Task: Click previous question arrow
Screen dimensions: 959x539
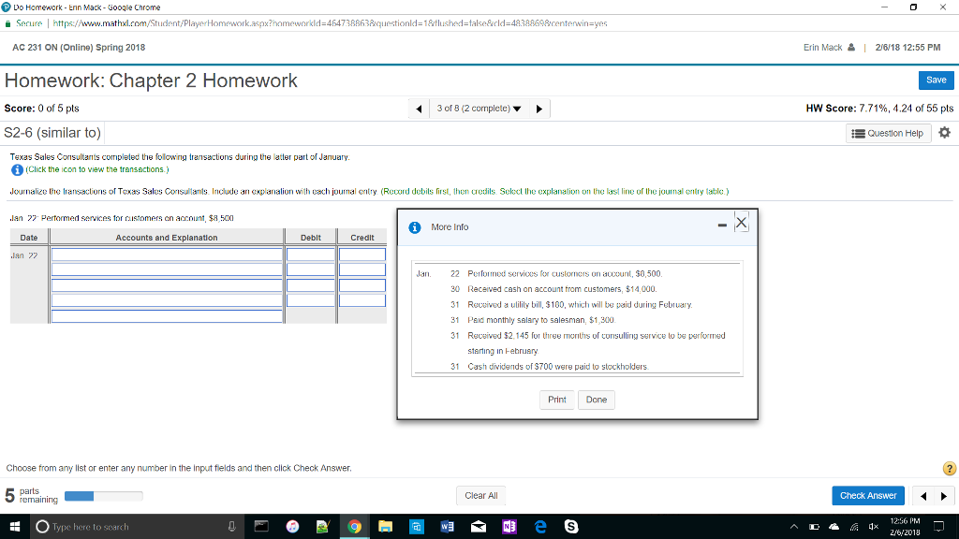Action: [419, 108]
